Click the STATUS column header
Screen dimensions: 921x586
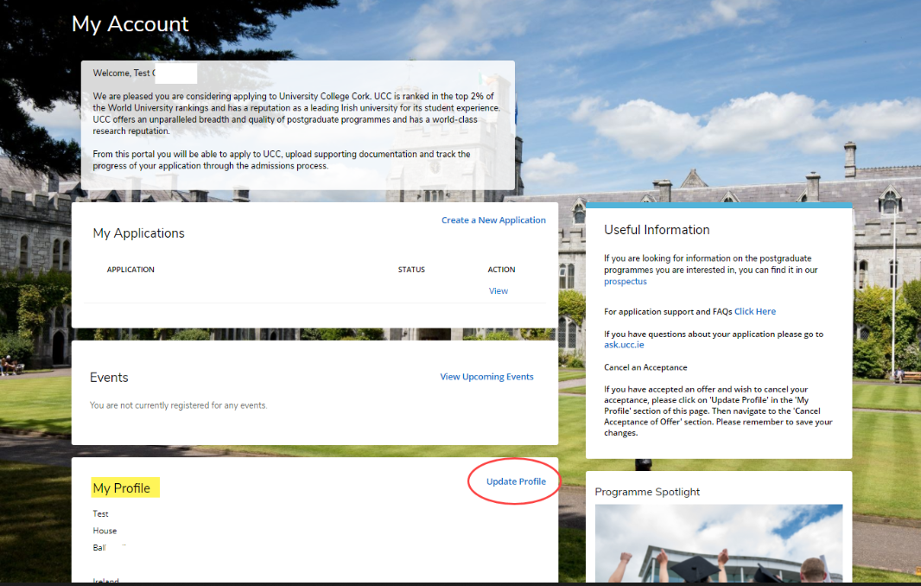click(411, 270)
